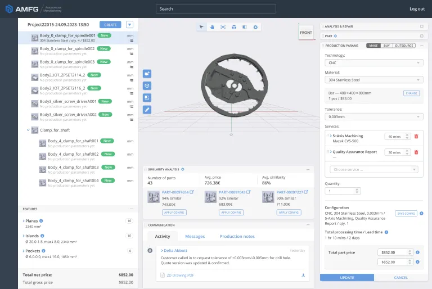Open dropdown arrow next to CREATE
432x289 pixels.
129,25
